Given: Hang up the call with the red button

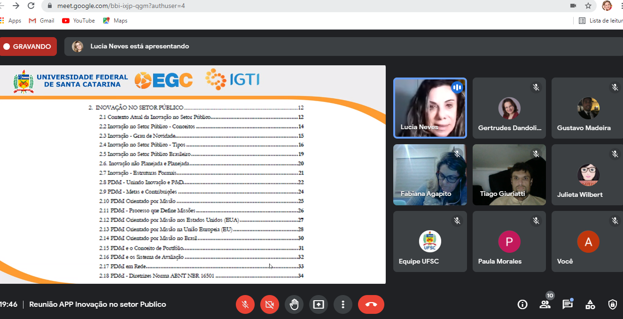Looking at the screenshot, I should [371, 304].
